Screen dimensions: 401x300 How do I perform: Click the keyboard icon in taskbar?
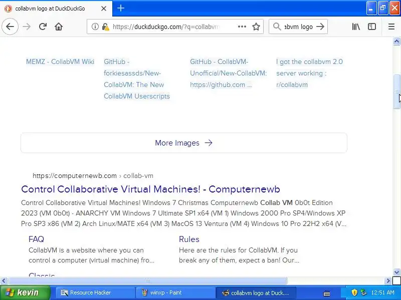pos(327,293)
